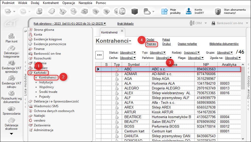Image resolution: width=251 pixels, height=142 pixels.
Task: Open the Sprawozdania sidebar icon
Action: pos(11,109)
